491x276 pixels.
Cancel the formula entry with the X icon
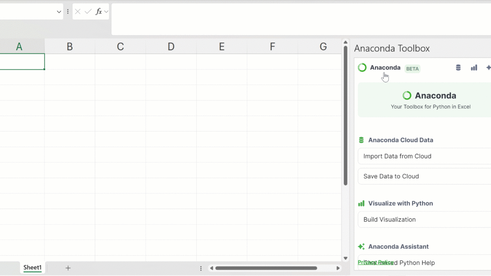pyautogui.click(x=78, y=12)
